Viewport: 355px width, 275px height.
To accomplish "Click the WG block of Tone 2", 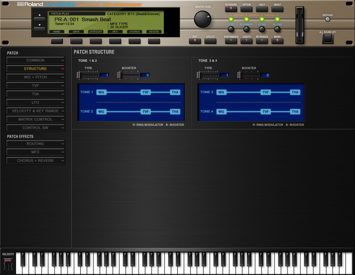I will (101, 112).
